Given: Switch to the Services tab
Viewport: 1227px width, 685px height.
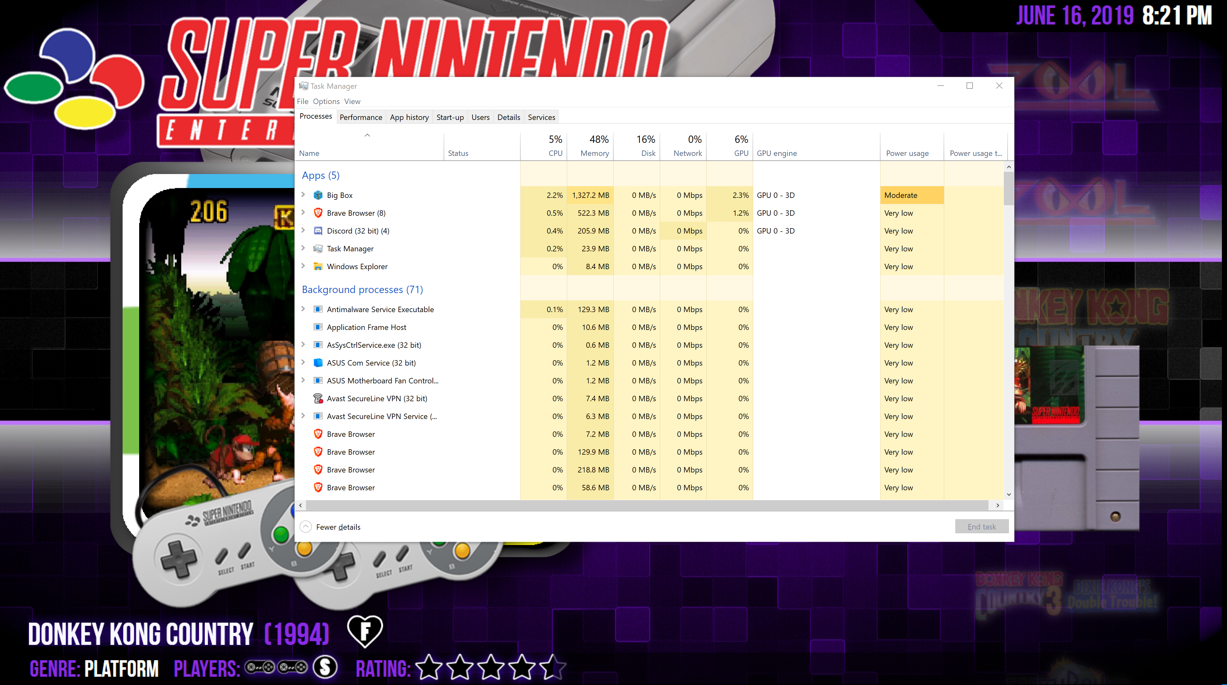Looking at the screenshot, I should pyautogui.click(x=541, y=117).
